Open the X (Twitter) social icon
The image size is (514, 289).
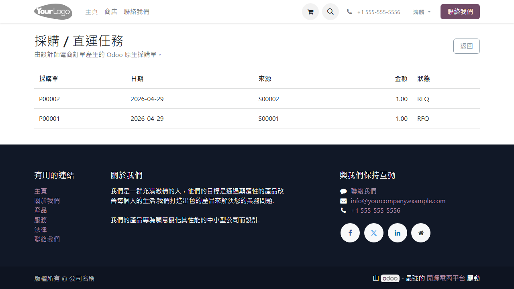(x=374, y=233)
